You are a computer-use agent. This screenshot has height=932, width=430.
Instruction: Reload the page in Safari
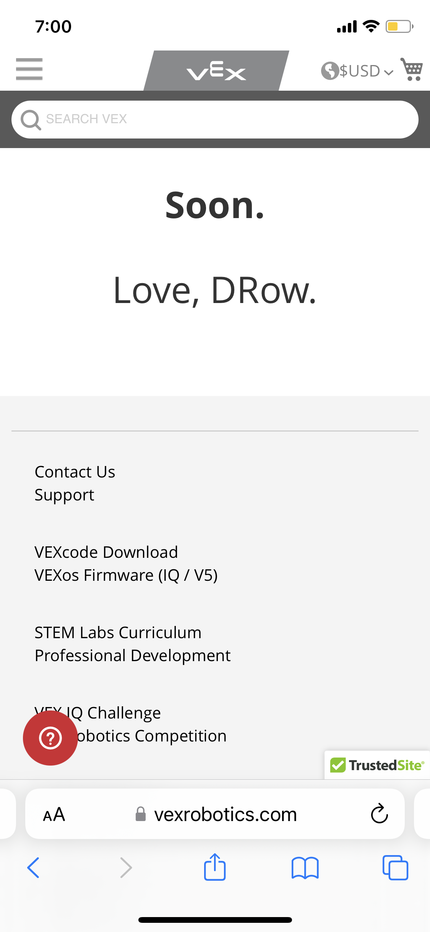pyautogui.click(x=379, y=814)
